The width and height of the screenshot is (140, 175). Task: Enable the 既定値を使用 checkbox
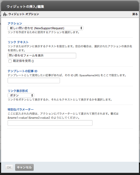point(10,61)
